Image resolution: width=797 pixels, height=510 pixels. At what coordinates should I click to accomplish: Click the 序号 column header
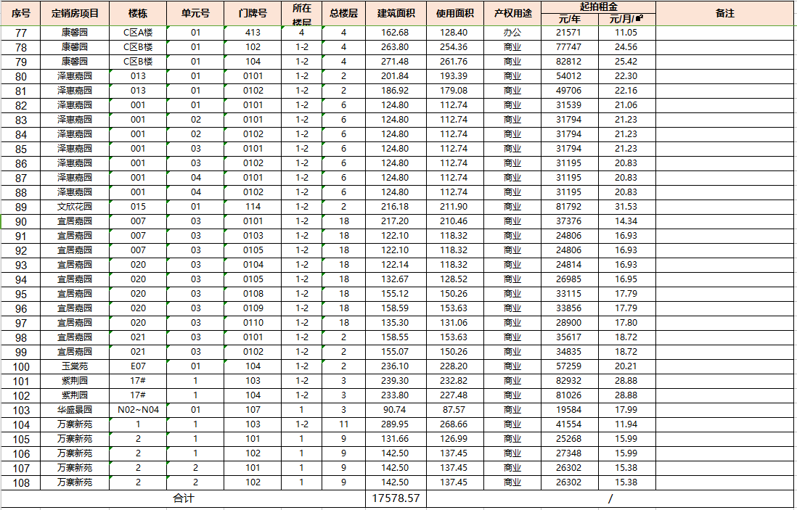coord(22,14)
